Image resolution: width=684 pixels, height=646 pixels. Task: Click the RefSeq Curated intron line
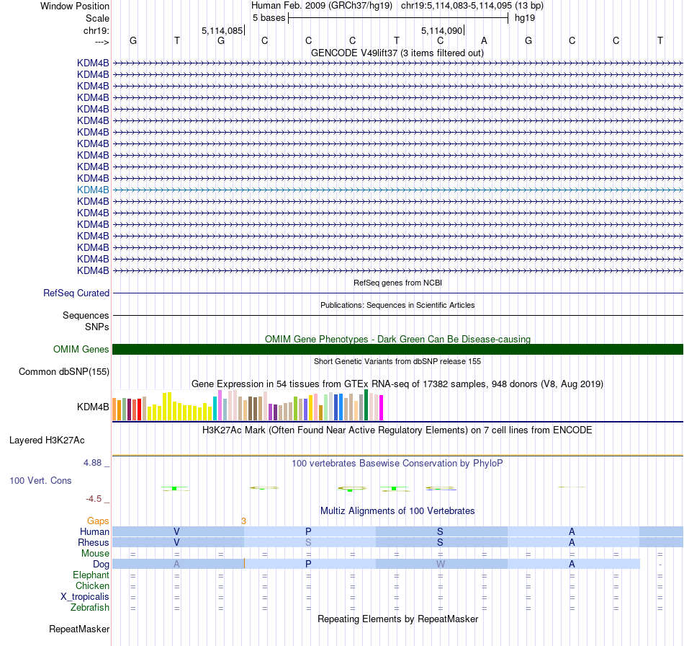click(397, 293)
